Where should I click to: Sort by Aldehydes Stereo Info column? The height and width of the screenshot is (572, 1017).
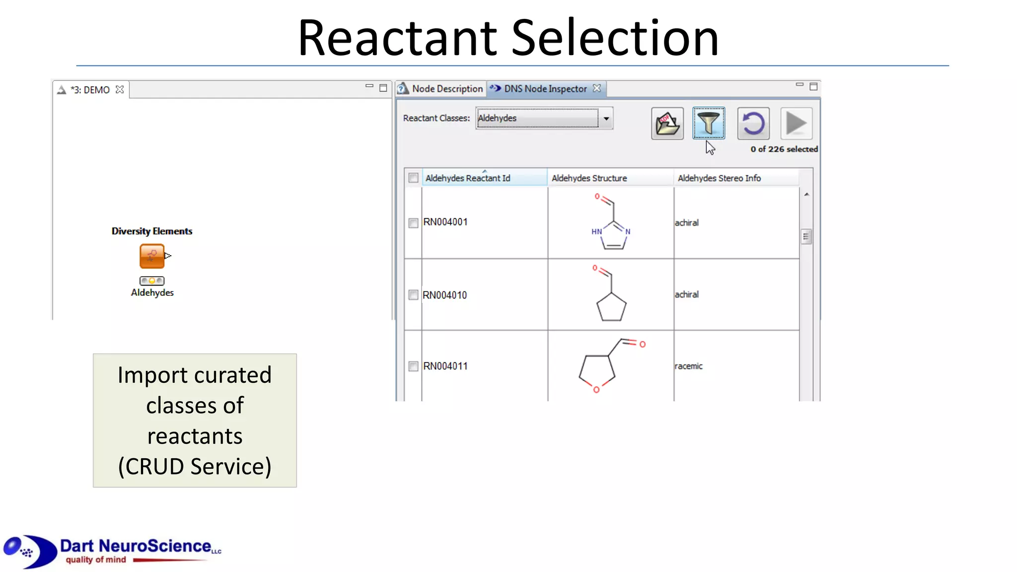click(x=736, y=178)
